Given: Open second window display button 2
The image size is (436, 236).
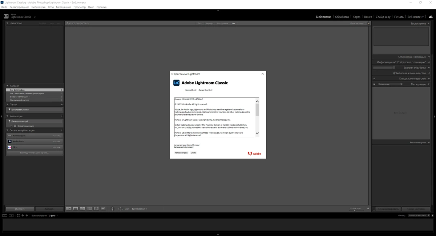Looking at the screenshot, I should (x=11, y=215).
